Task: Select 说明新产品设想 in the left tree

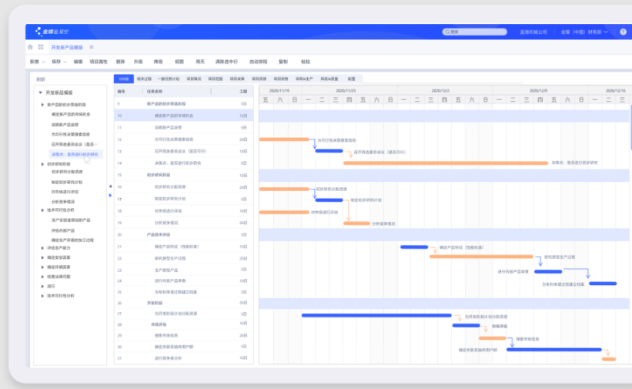Action: pos(65,125)
